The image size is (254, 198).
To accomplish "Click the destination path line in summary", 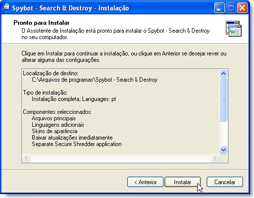I will 94,80.
